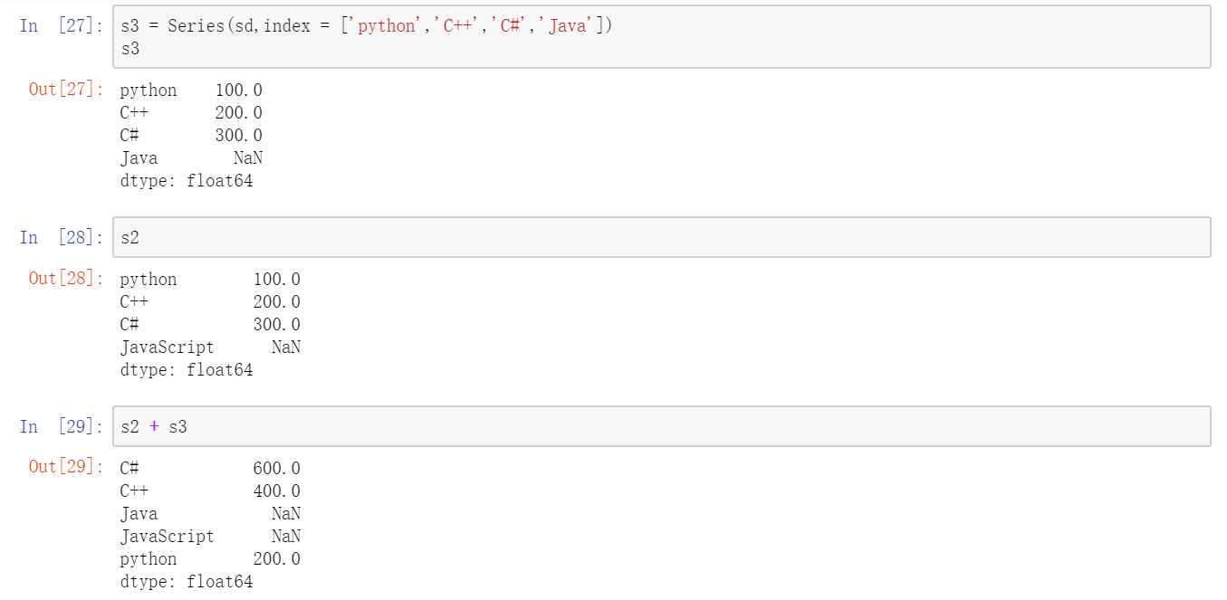
Task: Select cell 28 via its In prompt
Action: click(x=62, y=237)
